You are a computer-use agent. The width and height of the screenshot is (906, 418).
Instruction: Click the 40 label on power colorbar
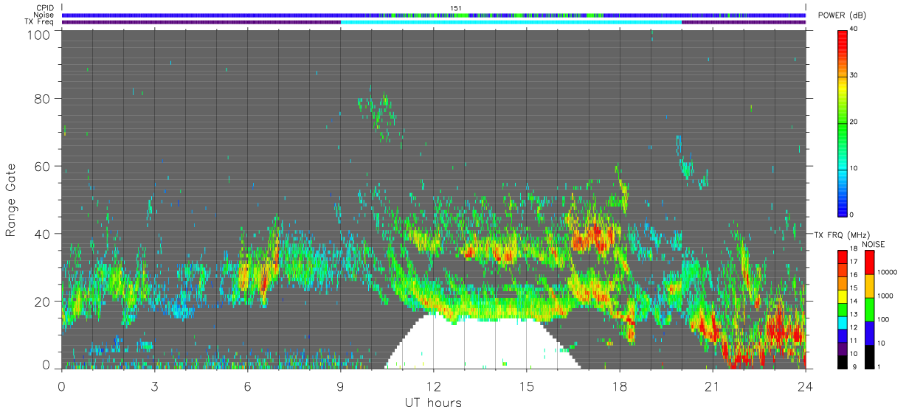tap(854, 29)
